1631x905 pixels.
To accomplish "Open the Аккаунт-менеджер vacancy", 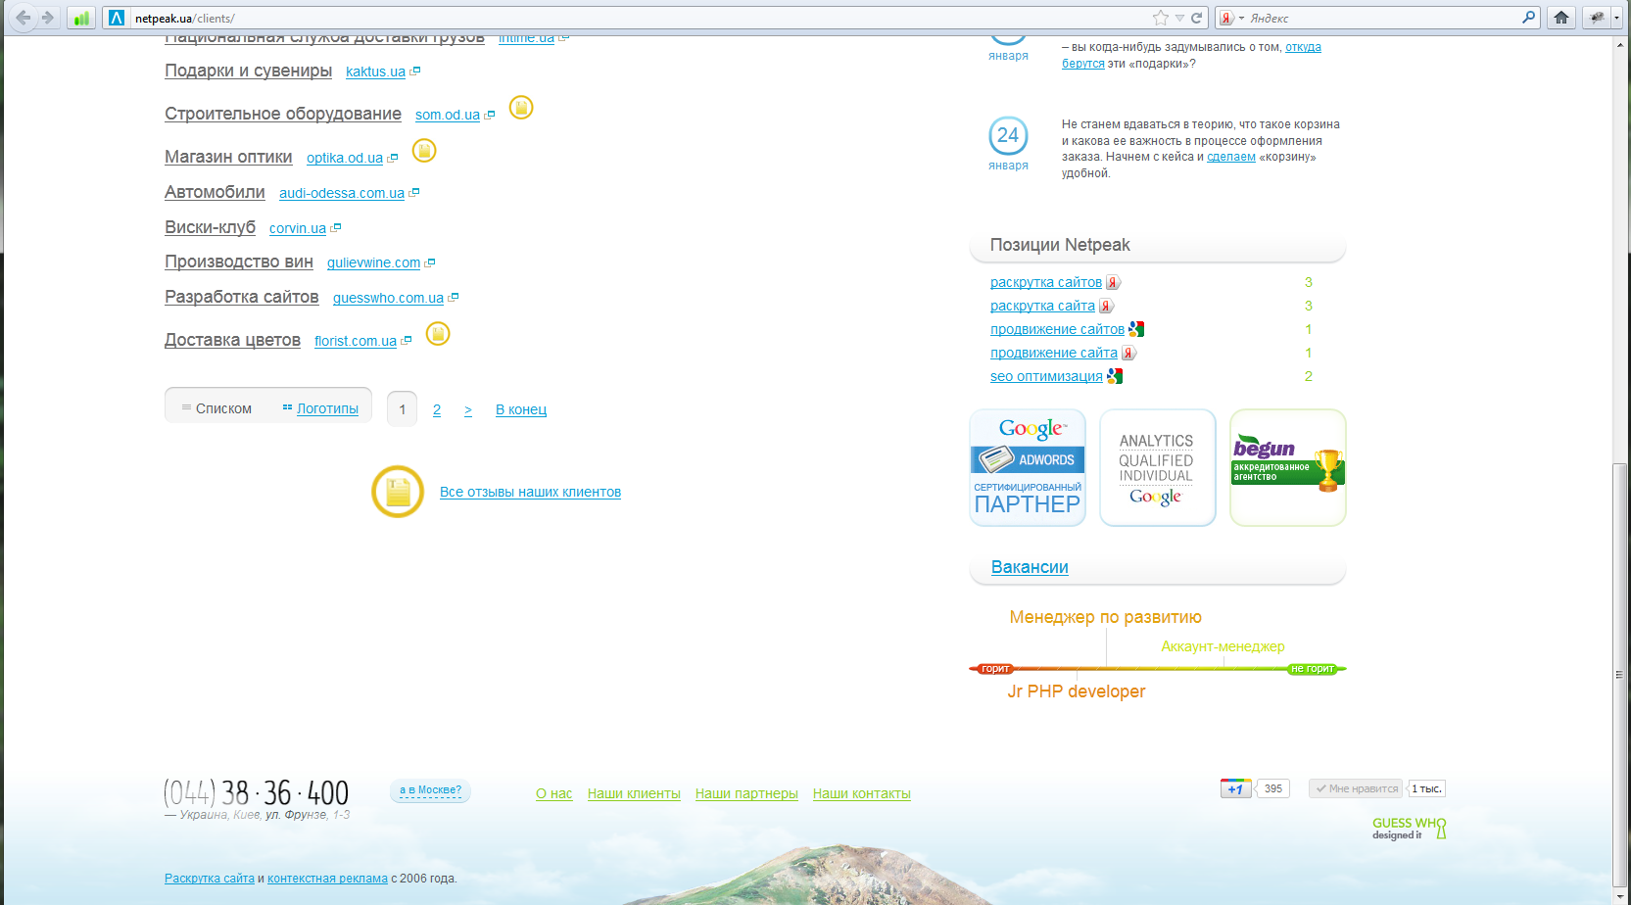I will point(1223,646).
